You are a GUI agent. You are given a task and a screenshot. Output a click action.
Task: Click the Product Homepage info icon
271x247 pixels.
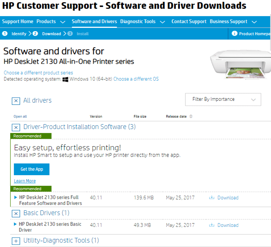(x=234, y=33)
